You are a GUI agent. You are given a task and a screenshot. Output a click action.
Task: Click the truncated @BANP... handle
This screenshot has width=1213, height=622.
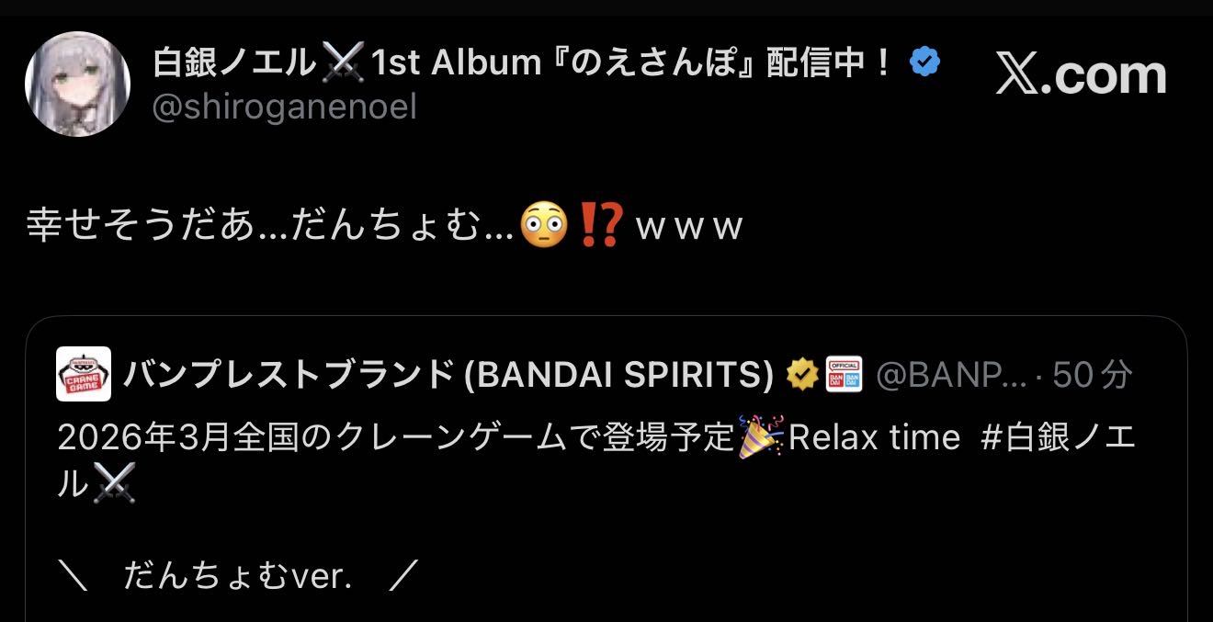point(950,374)
